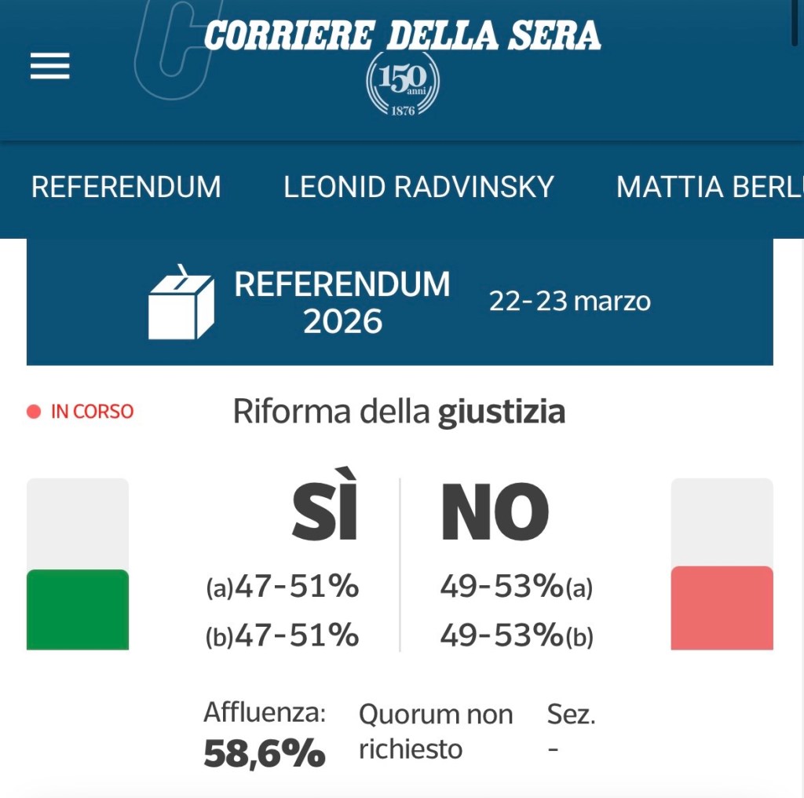
Task: Click the 22-23 marzo date
Action: point(570,302)
